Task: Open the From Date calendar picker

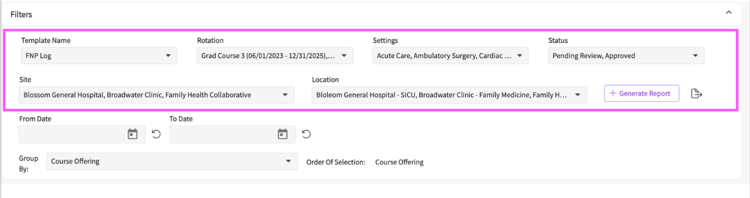Action: [x=133, y=134]
